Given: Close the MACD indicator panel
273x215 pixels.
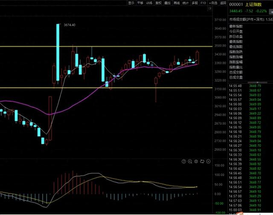Looking at the screenshot, I should pyautogui.click(x=208, y=162).
